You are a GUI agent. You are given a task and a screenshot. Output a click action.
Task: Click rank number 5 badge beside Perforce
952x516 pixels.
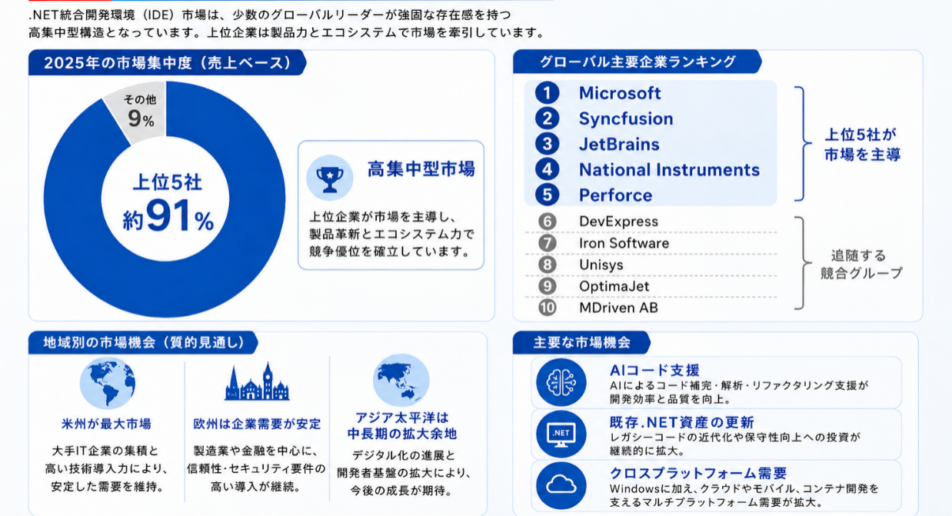click(x=547, y=195)
